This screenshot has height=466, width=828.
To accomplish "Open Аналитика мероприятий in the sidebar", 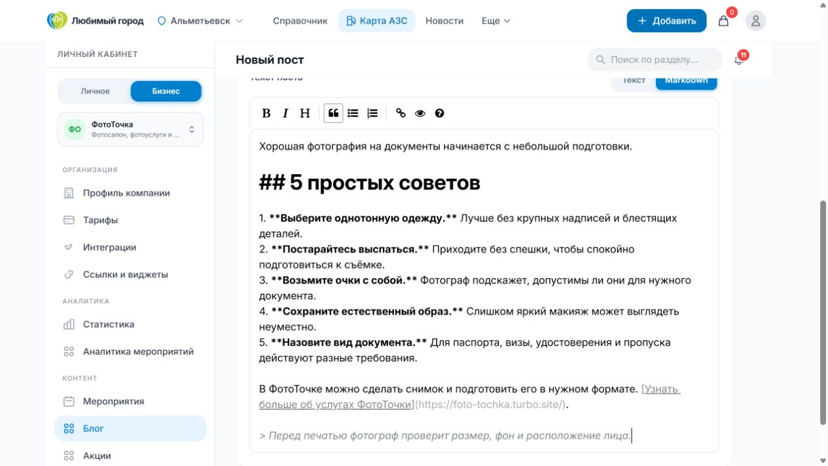I will click(x=130, y=351).
